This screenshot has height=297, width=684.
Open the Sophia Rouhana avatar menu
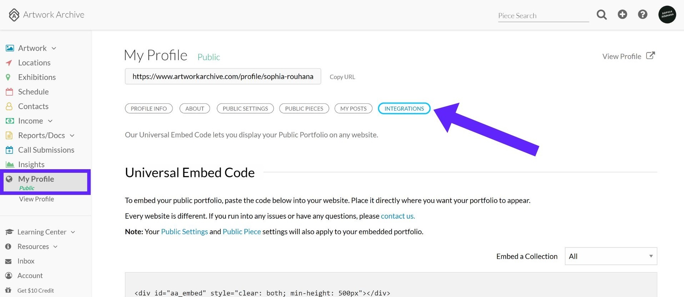667,15
